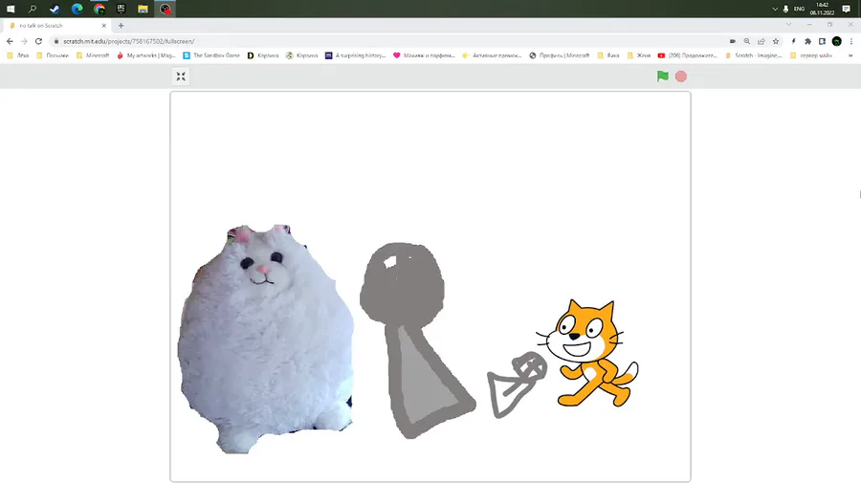The image size is (861, 484).
Task: Switch to Chrome in the taskbar
Action: (x=99, y=9)
